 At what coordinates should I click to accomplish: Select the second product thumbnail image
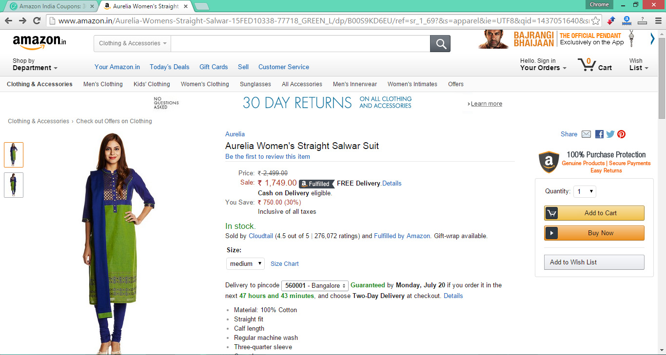[x=14, y=185]
